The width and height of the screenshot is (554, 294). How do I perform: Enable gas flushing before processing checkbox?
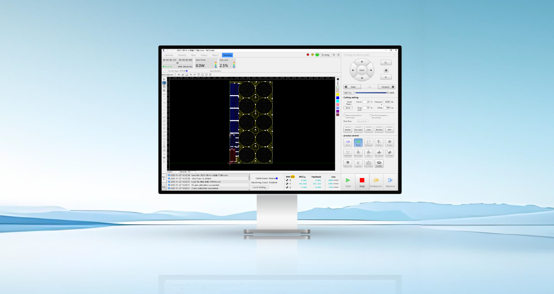point(371,115)
